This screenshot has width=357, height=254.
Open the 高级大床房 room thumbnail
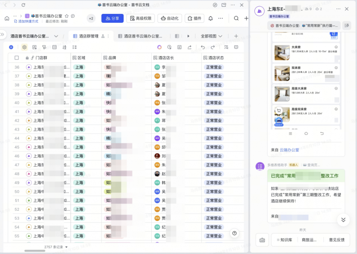(x=282, y=94)
